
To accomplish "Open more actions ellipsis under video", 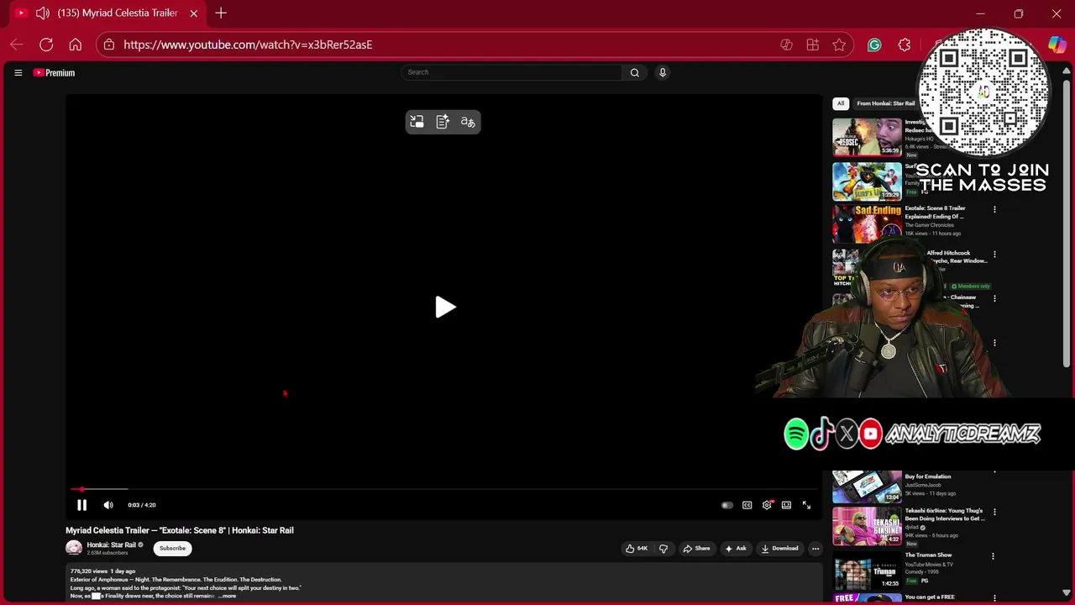I will pyautogui.click(x=815, y=549).
